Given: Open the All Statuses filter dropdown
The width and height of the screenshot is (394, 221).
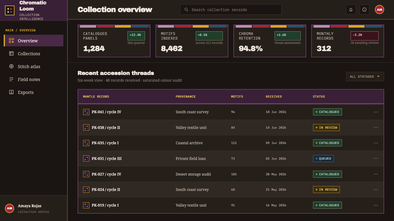Looking at the screenshot, I should 365,77.
